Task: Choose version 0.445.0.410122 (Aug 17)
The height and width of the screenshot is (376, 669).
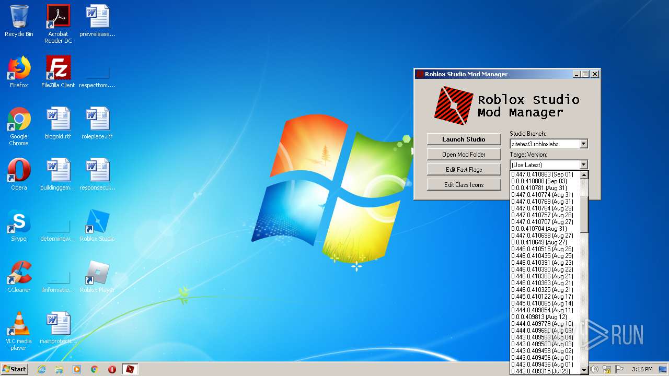Action: 545,297
